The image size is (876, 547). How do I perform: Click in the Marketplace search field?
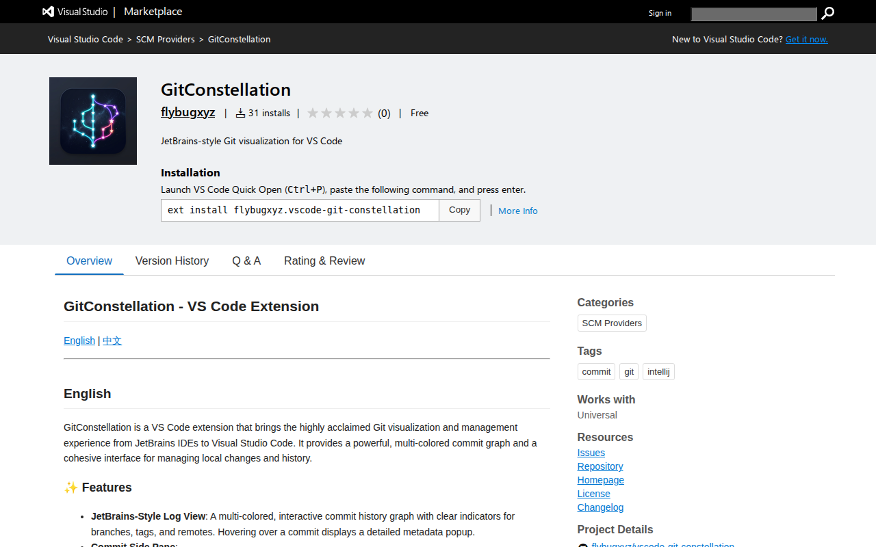tap(754, 14)
